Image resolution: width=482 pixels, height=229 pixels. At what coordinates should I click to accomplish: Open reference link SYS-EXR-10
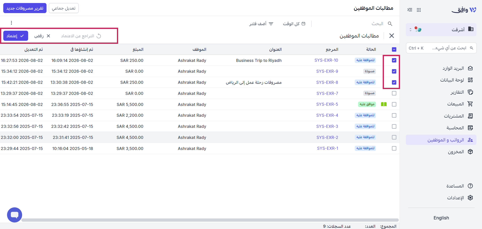326,60
